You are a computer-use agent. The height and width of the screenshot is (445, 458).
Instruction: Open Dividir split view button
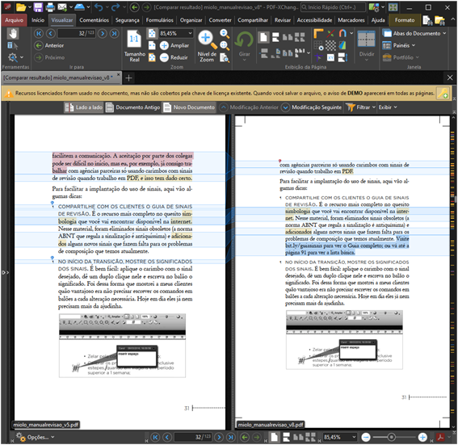(366, 45)
